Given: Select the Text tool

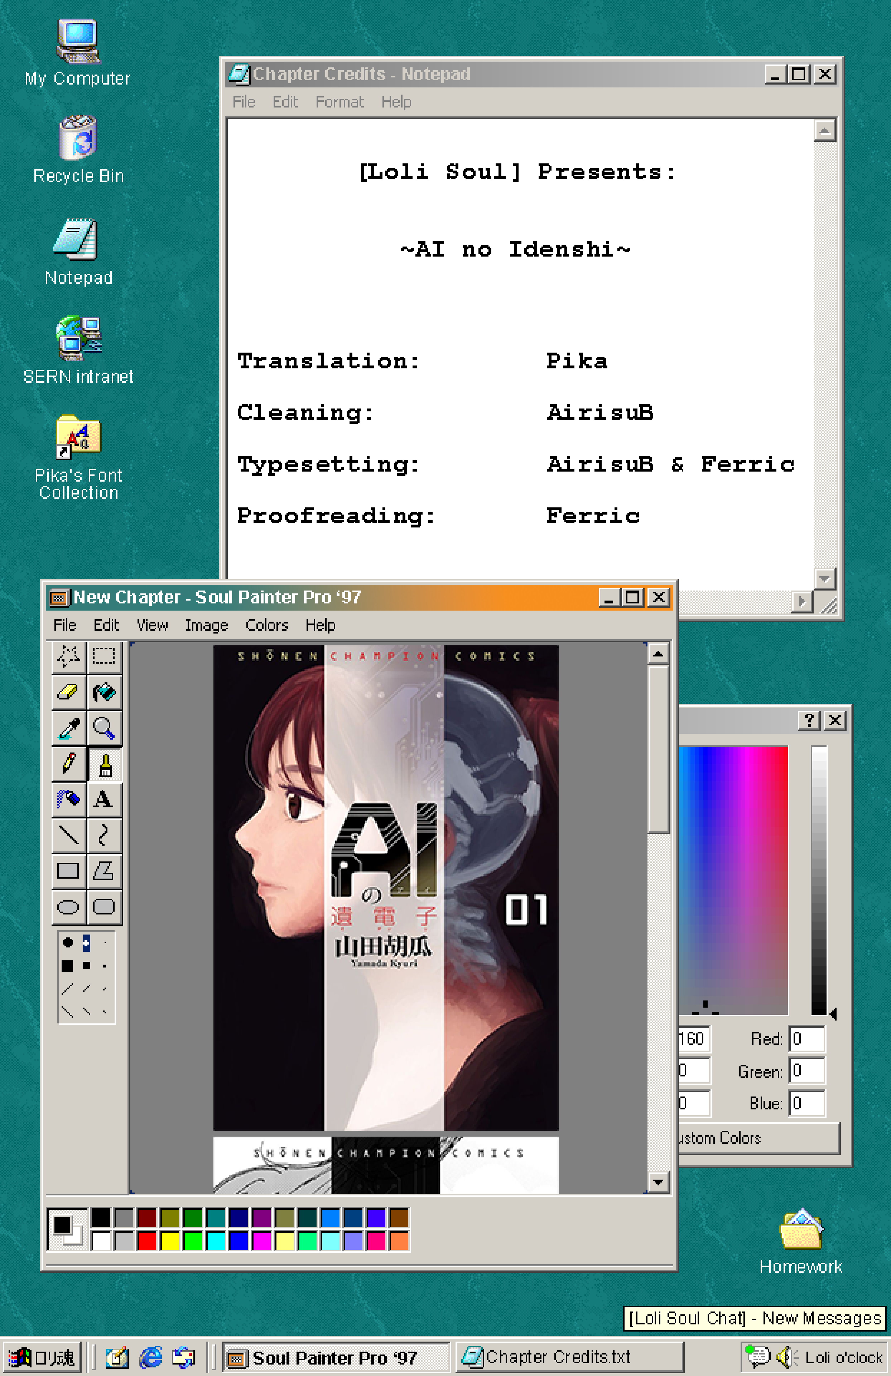Looking at the screenshot, I should click(x=105, y=799).
